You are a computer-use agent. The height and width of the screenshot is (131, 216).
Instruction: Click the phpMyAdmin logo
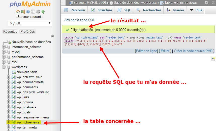(30, 4)
